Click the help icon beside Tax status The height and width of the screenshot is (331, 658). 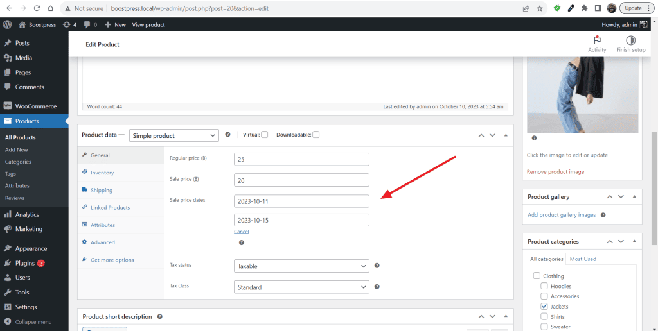tap(377, 266)
